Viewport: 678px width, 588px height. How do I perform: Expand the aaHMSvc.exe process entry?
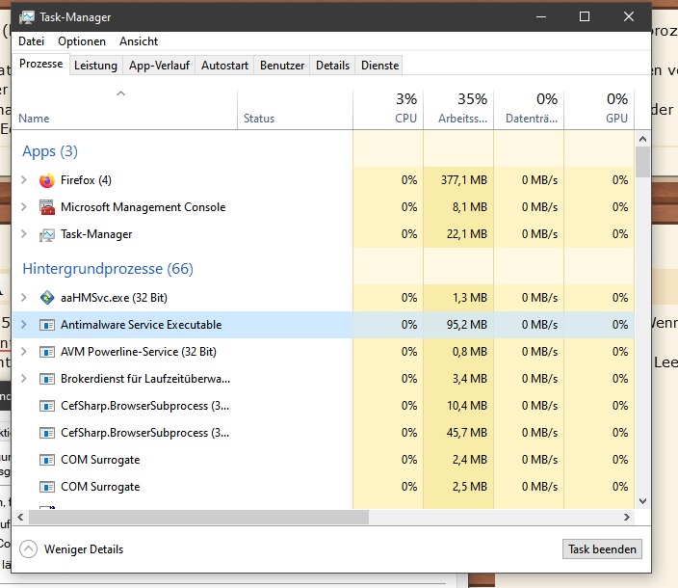click(x=24, y=298)
